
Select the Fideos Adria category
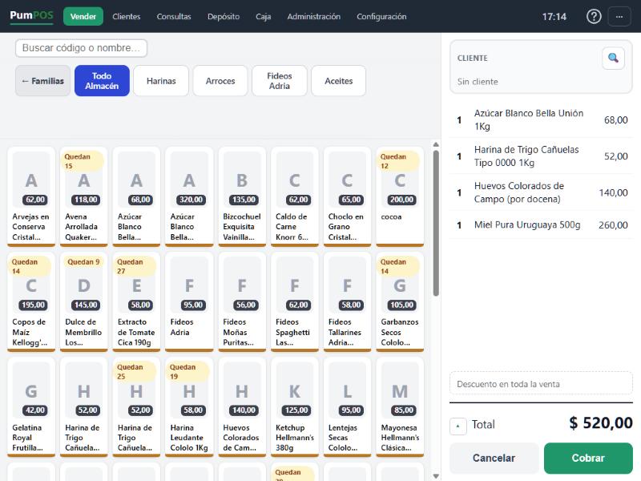click(279, 81)
